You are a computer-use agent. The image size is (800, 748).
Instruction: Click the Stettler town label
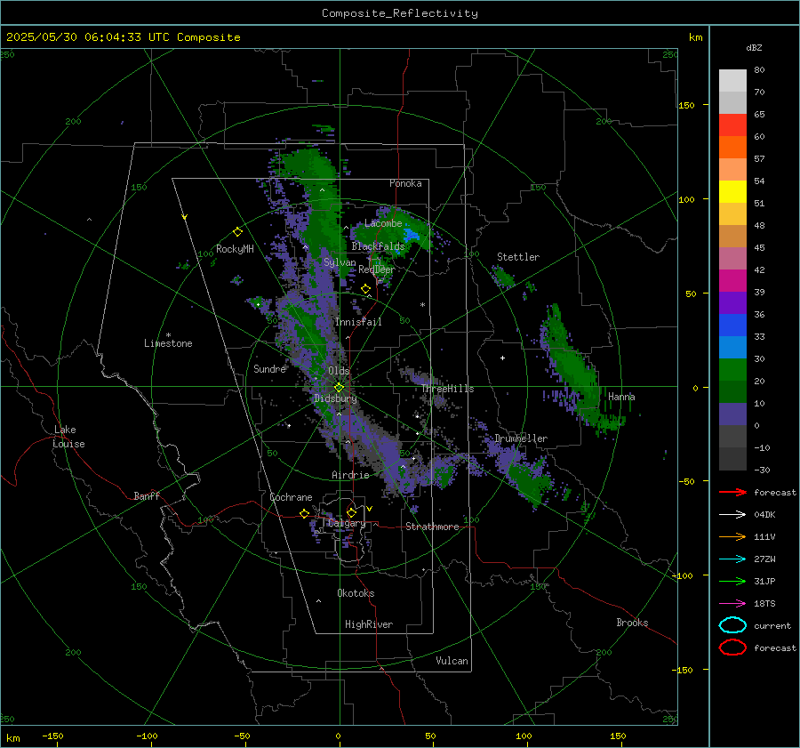(x=518, y=257)
